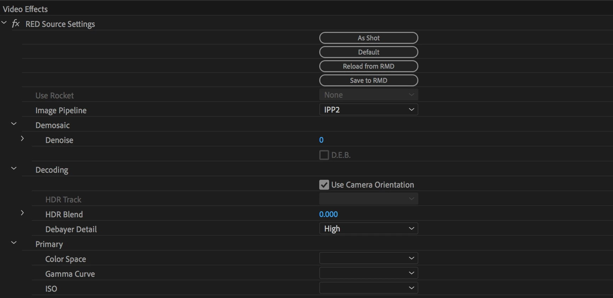Click the Denoise value 0
Viewport: 613px width, 298px height.
[321, 140]
